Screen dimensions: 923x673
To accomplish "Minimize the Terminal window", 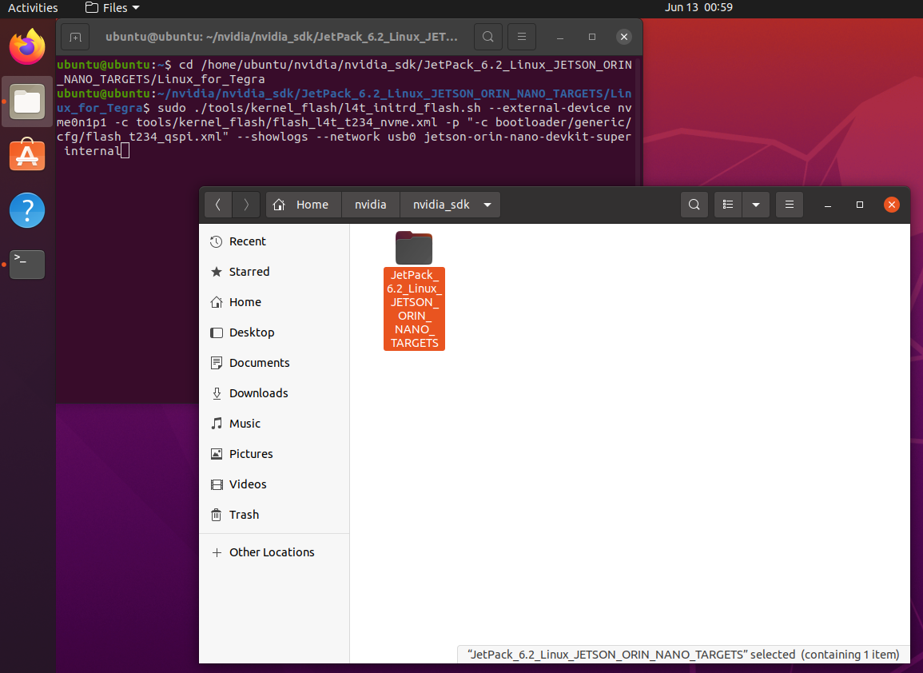I will pos(560,37).
